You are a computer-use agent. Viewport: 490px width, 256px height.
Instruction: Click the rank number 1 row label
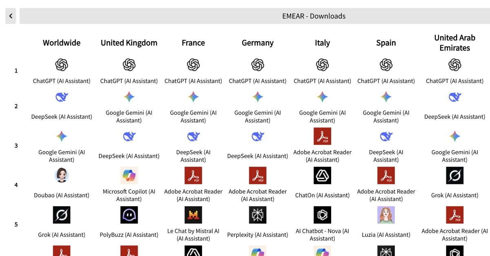tap(16, 71)
